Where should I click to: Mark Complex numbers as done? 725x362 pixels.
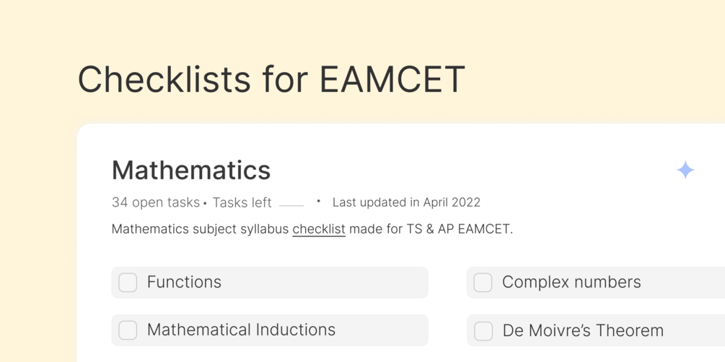coord(483,282)
